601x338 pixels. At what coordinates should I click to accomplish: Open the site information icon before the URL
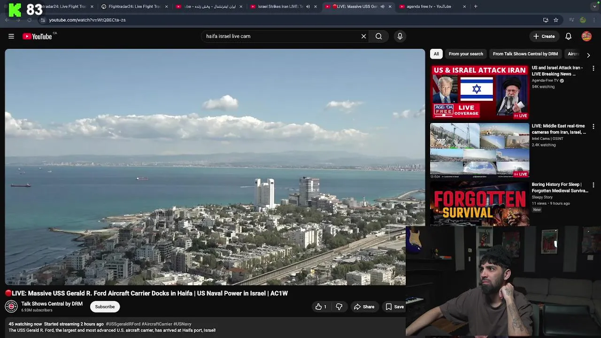tap(43, 20)
